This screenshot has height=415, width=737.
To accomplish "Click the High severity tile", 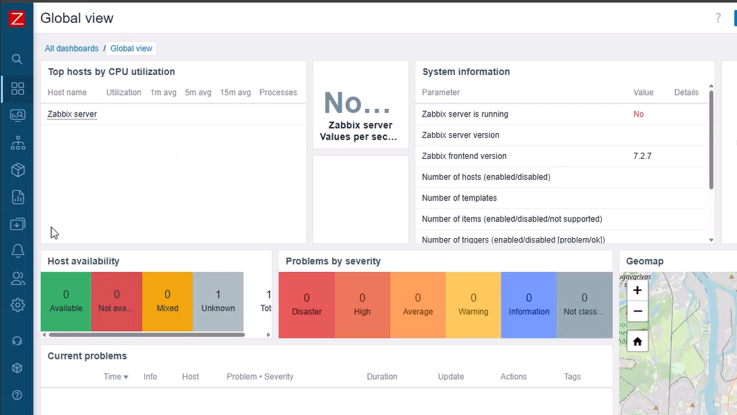I will (x=363, y=305).
